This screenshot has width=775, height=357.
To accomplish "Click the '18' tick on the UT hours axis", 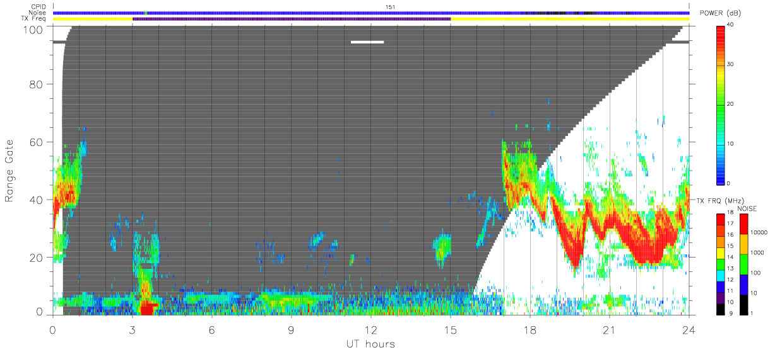I will (530, 329).
